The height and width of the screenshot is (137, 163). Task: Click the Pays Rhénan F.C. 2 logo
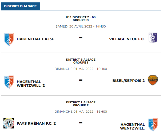[x=9, y=123]
